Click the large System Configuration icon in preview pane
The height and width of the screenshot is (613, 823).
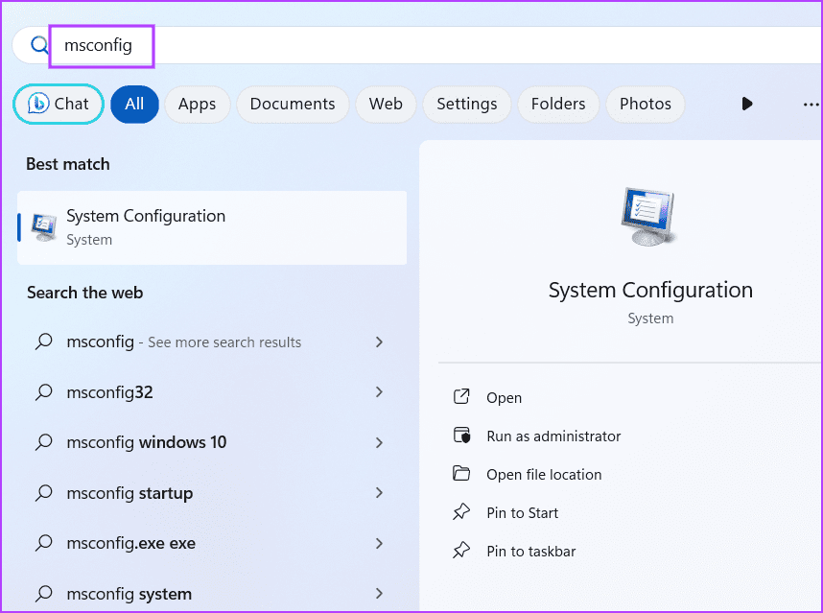point(649,216)
